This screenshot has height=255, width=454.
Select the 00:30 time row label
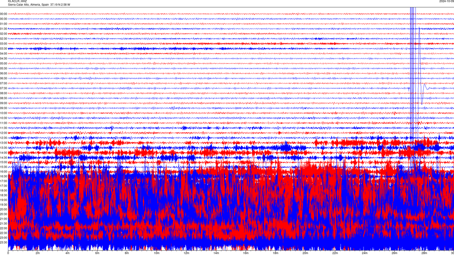3,19
